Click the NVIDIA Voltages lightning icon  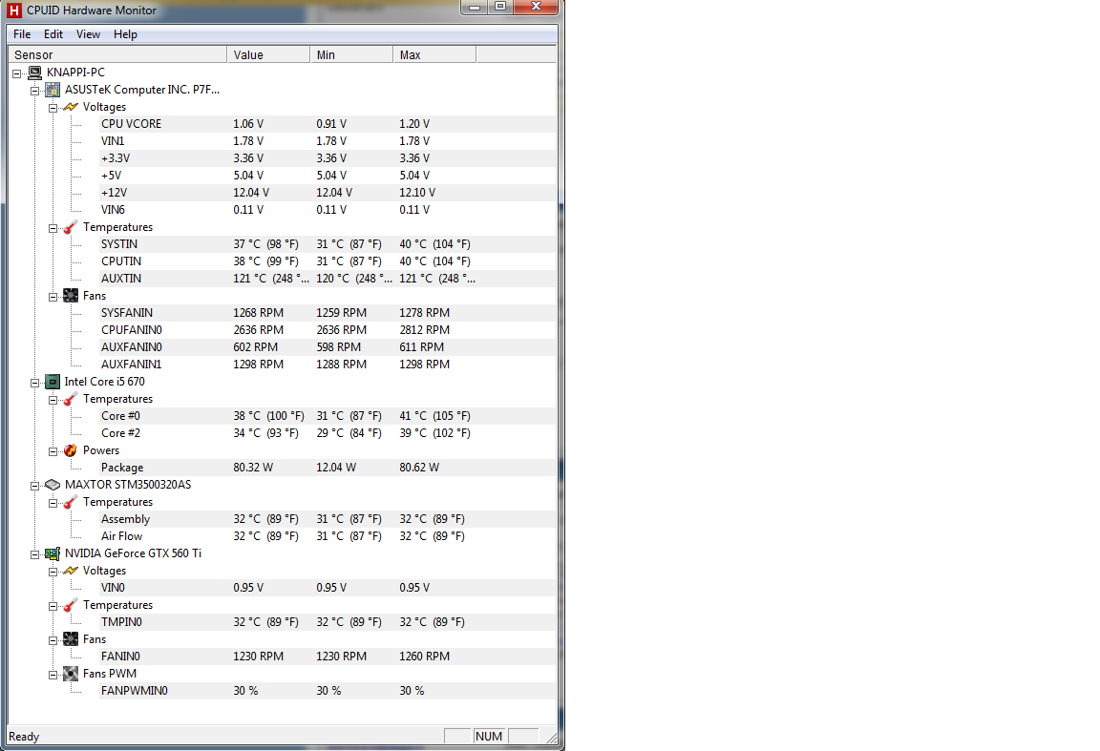click(71, 571)
